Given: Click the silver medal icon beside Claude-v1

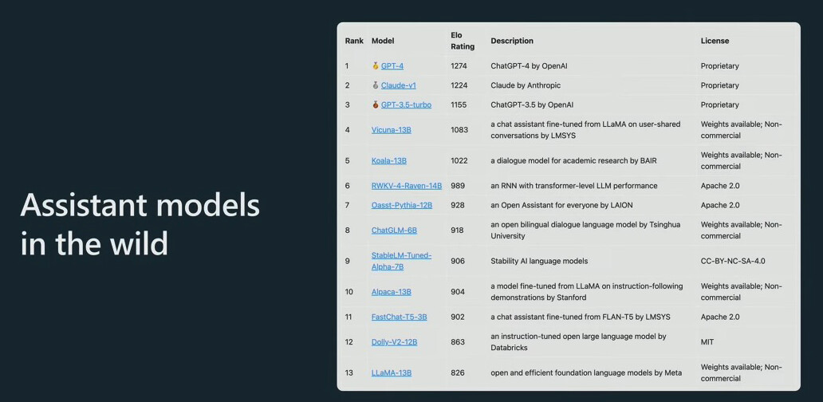Looking at the screenshot, I should tap(376, 85).
